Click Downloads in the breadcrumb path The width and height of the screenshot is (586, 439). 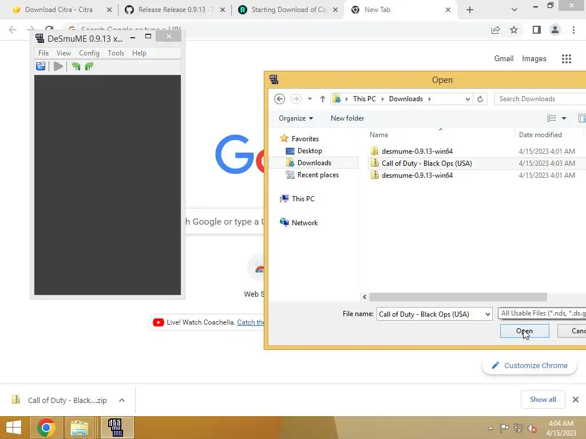tap(406, 99)
